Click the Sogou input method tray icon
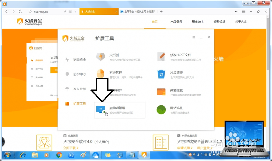Screen dimensions: 272x161 [x=190, y=154]
